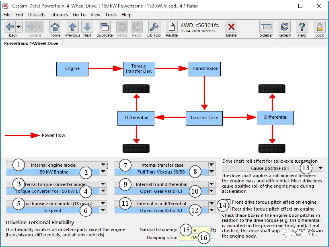Go back using the Back arrow

(x=10, y=27)
